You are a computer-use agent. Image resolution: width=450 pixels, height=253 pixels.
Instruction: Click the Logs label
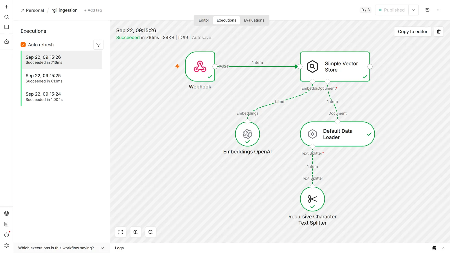pos(119,248)
